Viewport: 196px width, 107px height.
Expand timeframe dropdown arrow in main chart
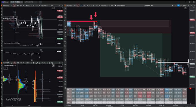90,5
